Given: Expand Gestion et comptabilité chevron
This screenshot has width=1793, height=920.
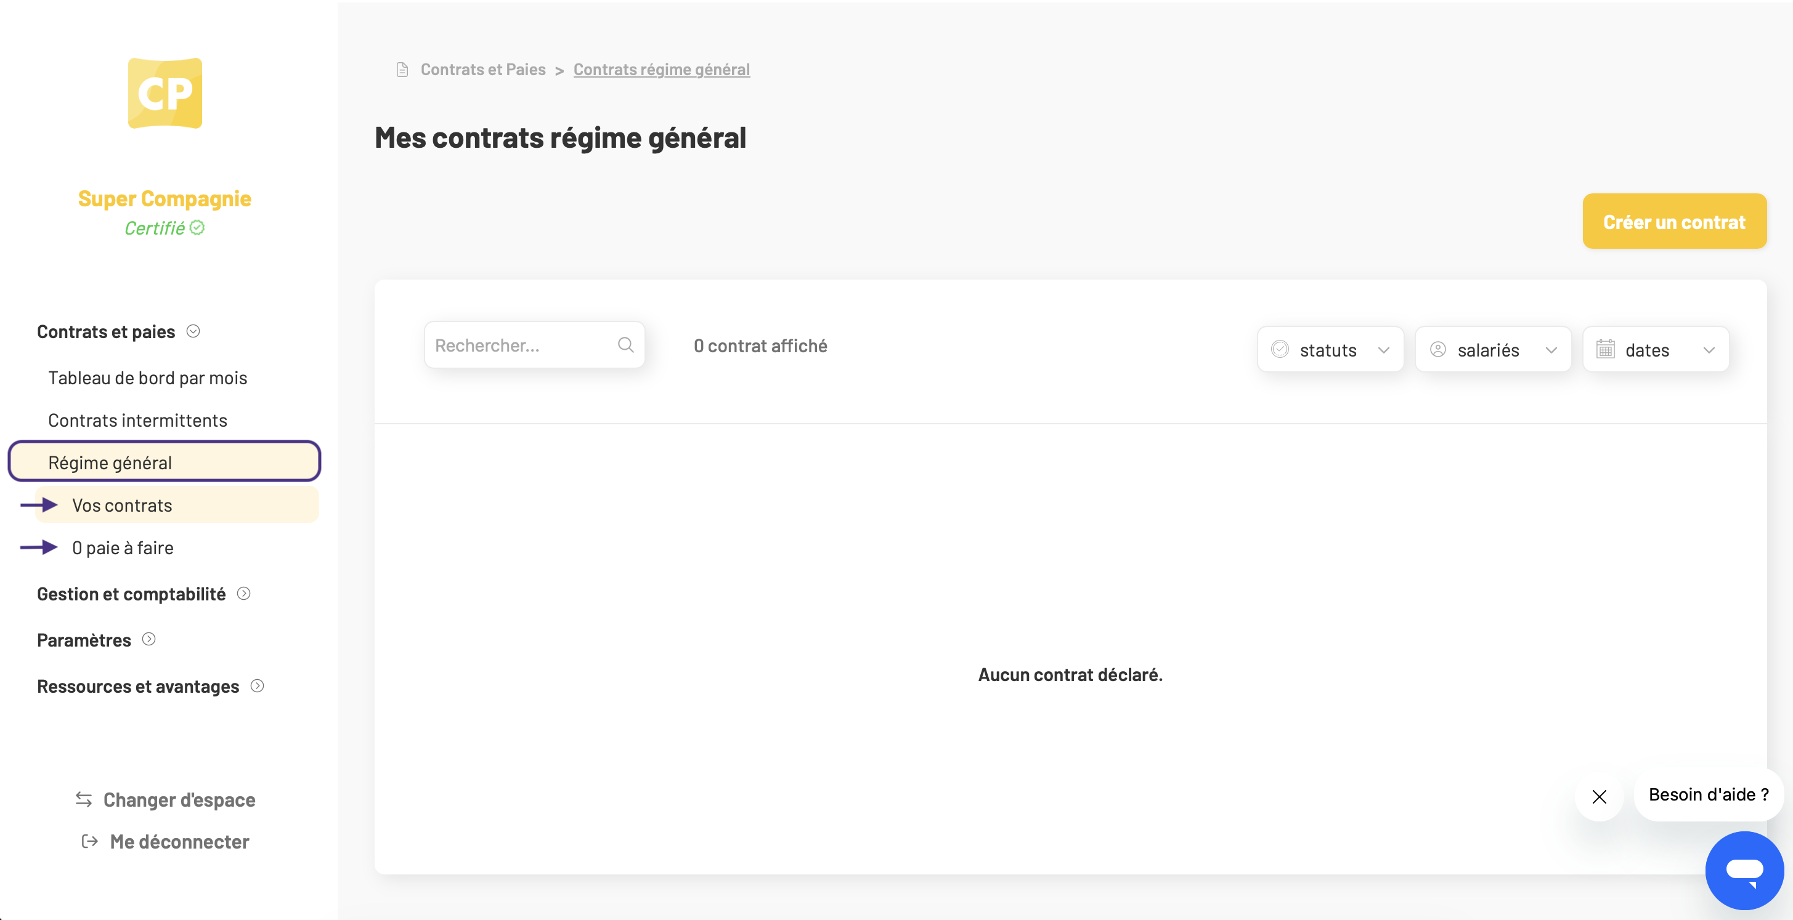Looking at the screenshot, I should point(243,593).
